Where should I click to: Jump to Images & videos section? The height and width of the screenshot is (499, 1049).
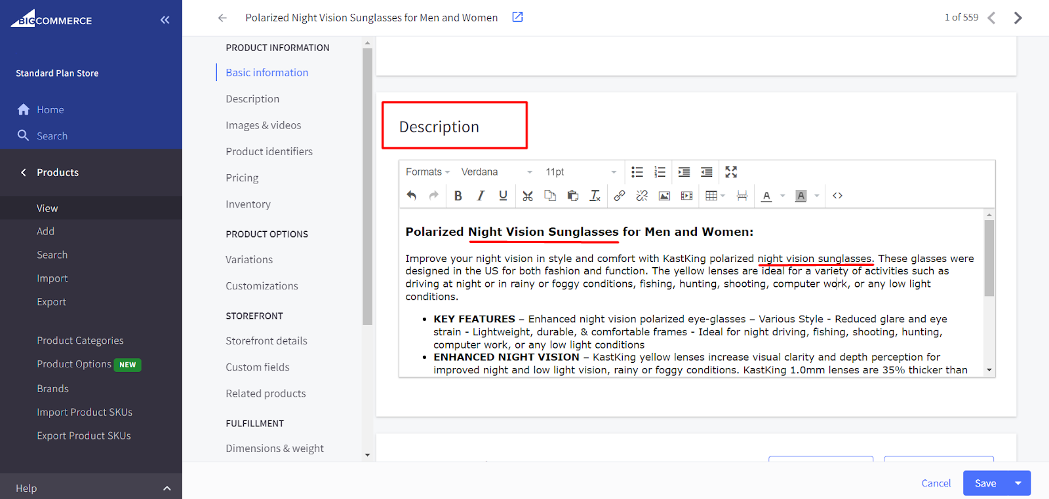pos(264,125)
